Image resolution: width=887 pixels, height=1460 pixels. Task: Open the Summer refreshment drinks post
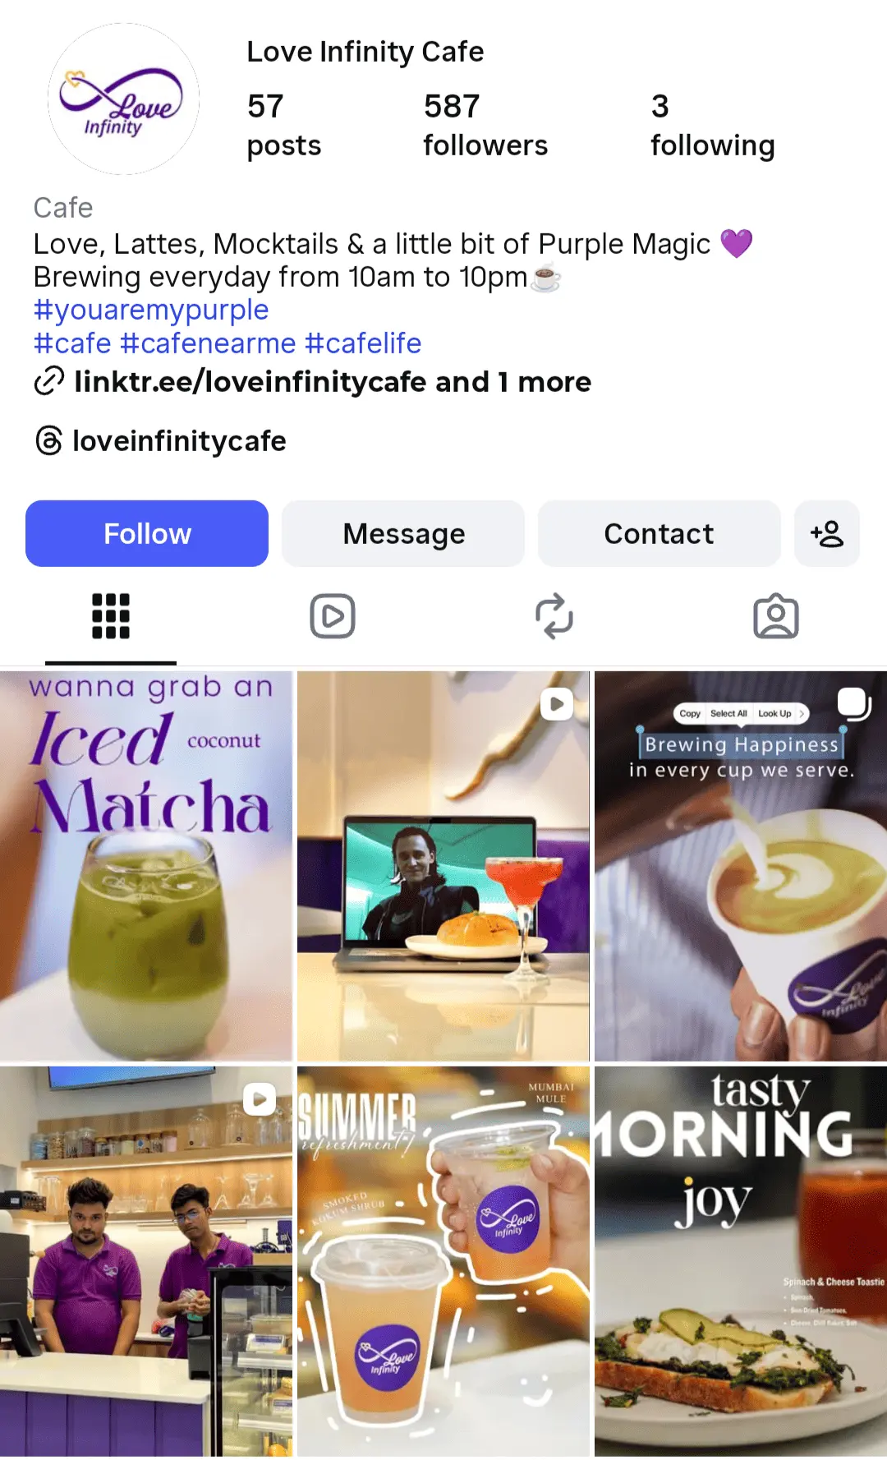pos(443,1261)
